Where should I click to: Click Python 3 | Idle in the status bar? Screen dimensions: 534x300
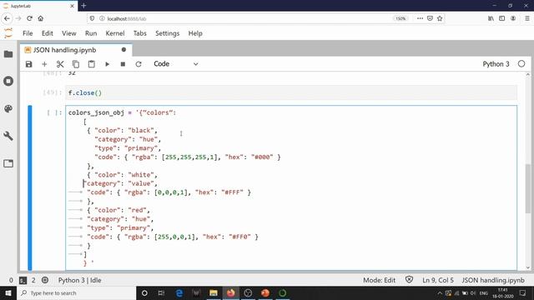click(80, 280)
